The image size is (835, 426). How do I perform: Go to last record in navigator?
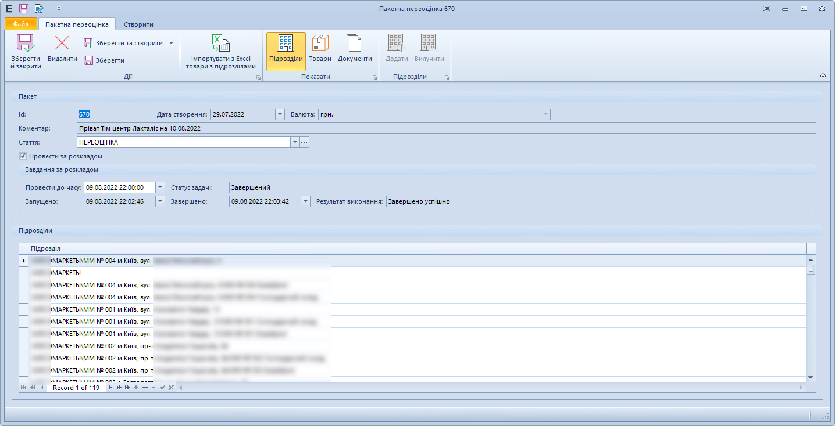[x=127, y=387]
